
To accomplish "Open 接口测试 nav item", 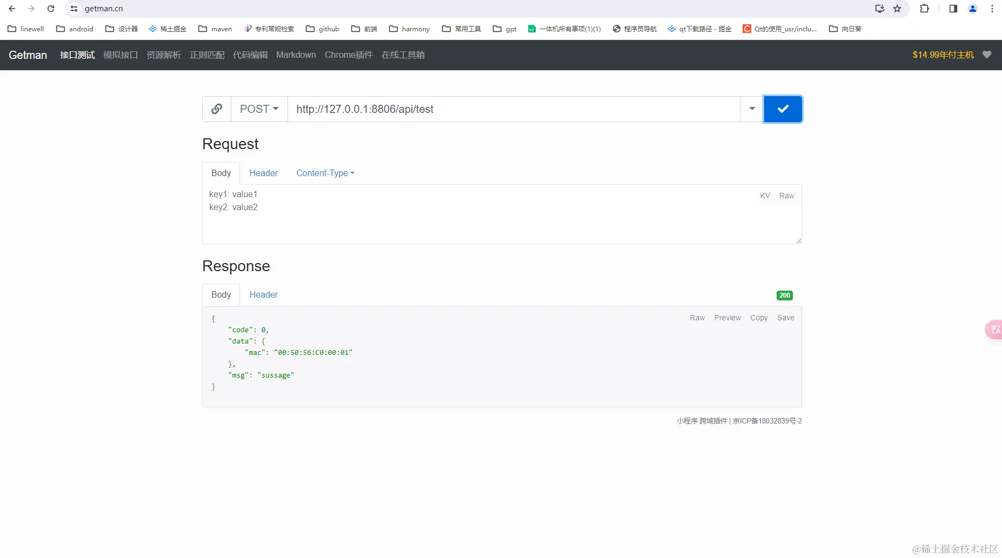I will [77, 55].
